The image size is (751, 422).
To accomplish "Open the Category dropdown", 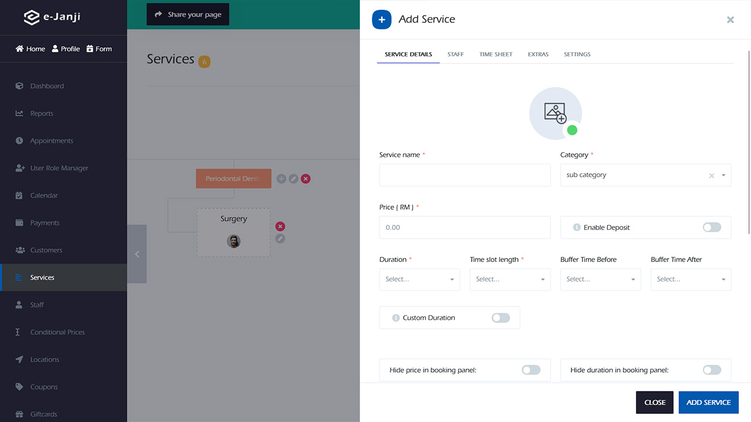I will coord(646,175).
